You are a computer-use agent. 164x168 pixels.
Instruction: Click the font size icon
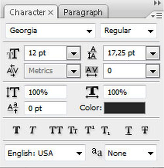[x=13, y=53]
